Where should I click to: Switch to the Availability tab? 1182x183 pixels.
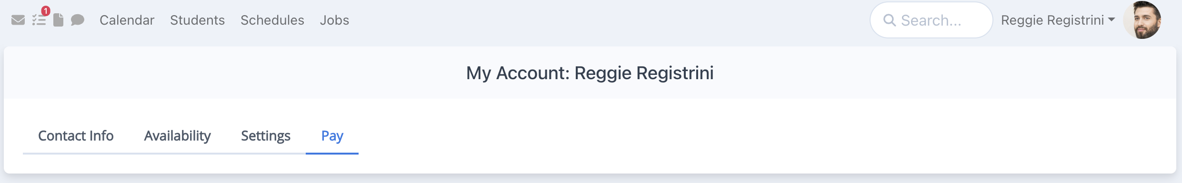(x=178, y=136)
